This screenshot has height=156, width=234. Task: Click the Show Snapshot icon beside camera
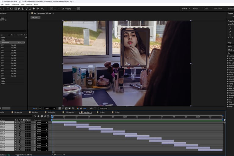pos(95,108)
